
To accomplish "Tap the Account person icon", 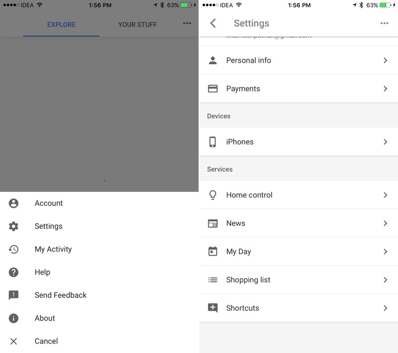I will click(x=13, y=203).
